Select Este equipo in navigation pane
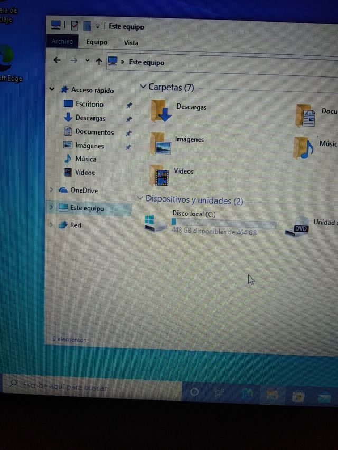The image size is (338, 450). 87,208
